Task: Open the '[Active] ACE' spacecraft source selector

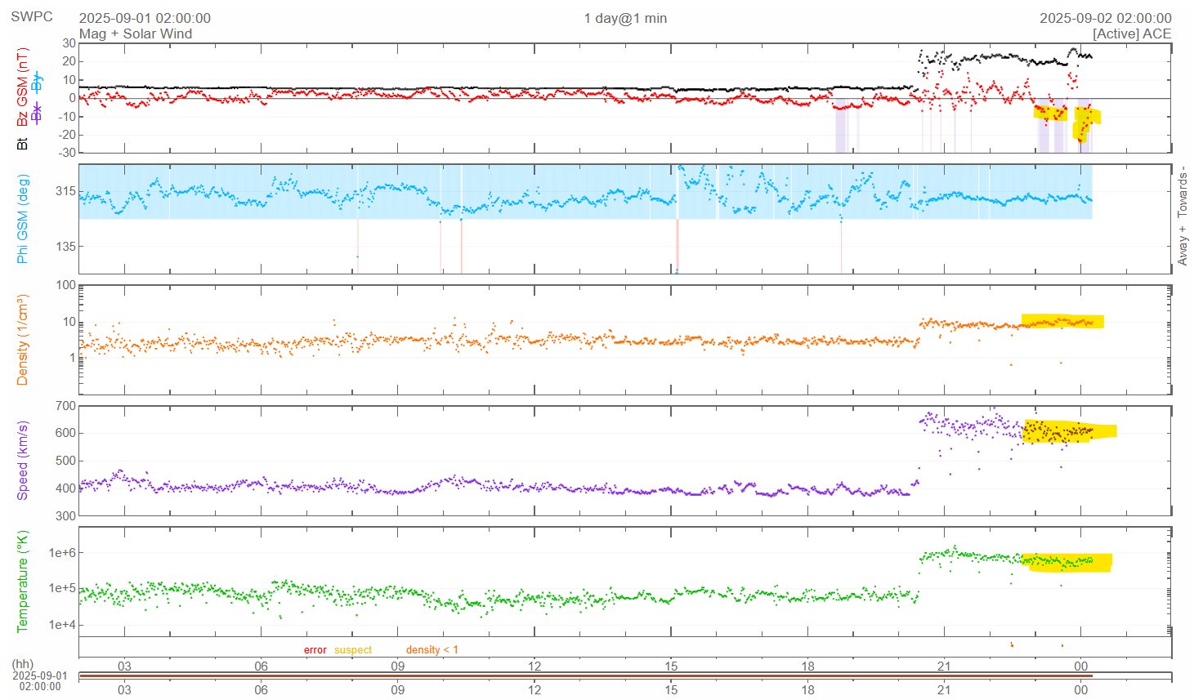Action: (1132, 33)
